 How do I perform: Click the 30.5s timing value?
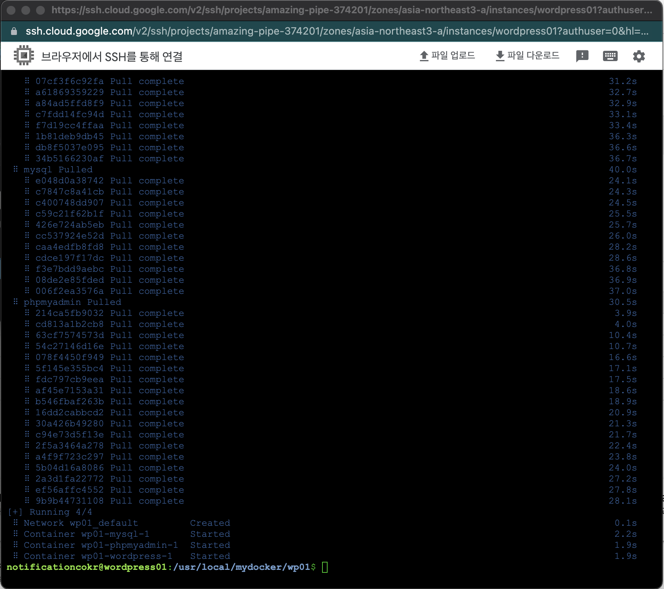point(623,302)
